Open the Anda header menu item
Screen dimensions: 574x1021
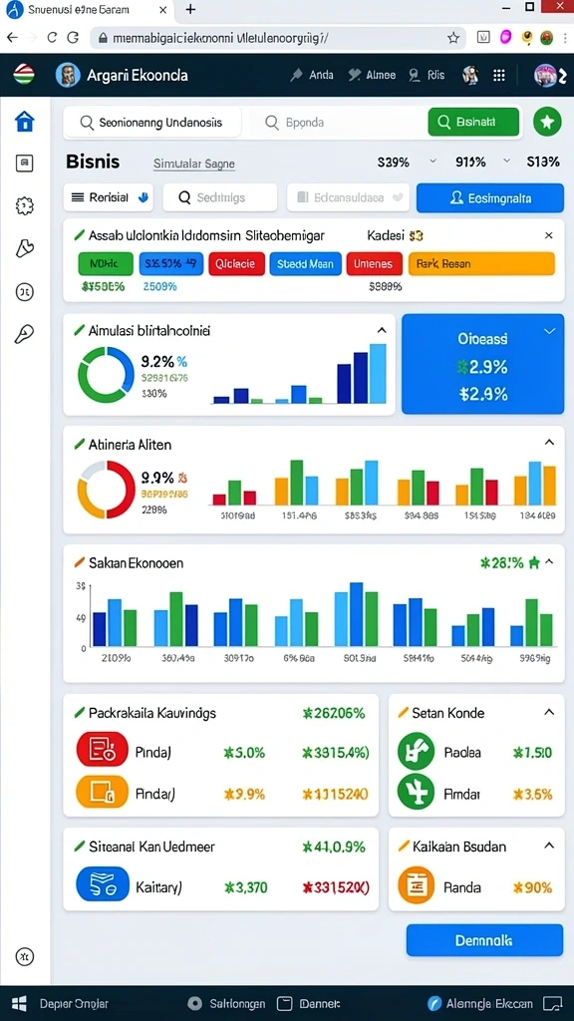pyautogui.click(x=312, y=75)
